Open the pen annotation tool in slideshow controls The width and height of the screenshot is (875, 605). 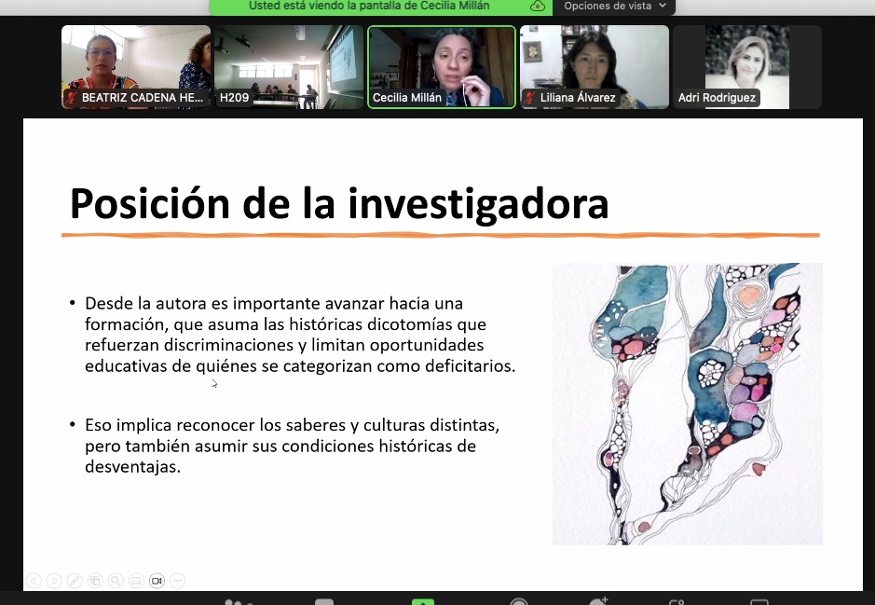pyautogui.click(x=75, y=581)
